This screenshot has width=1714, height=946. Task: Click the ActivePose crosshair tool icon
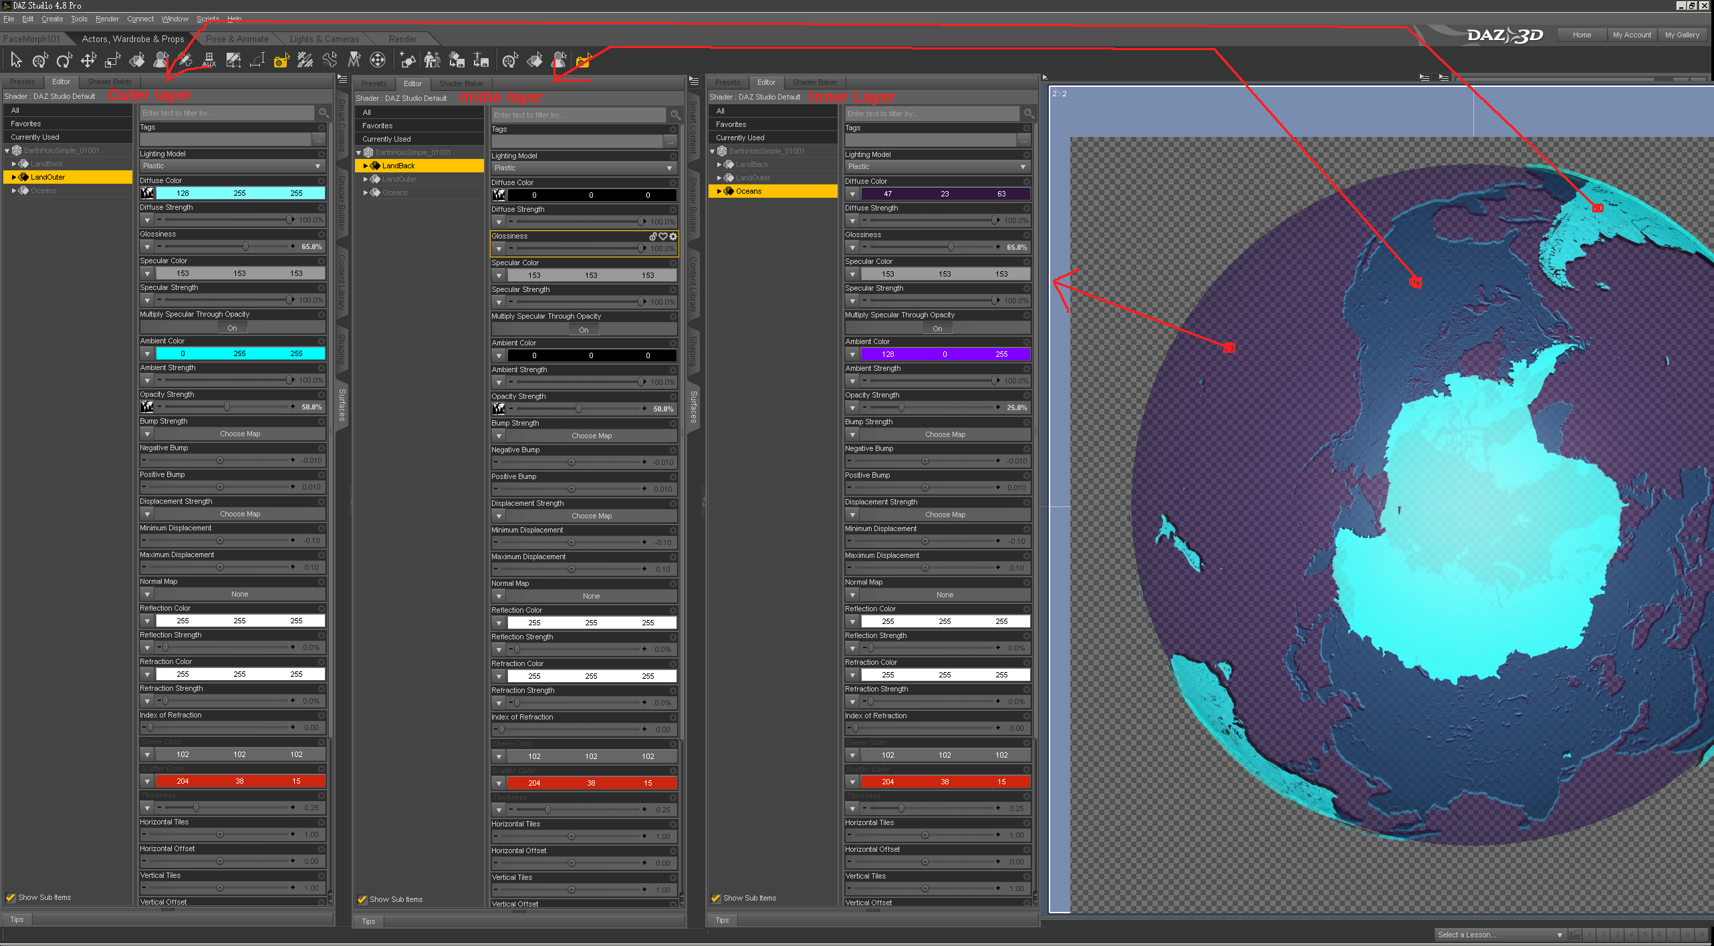coord(378,61)
